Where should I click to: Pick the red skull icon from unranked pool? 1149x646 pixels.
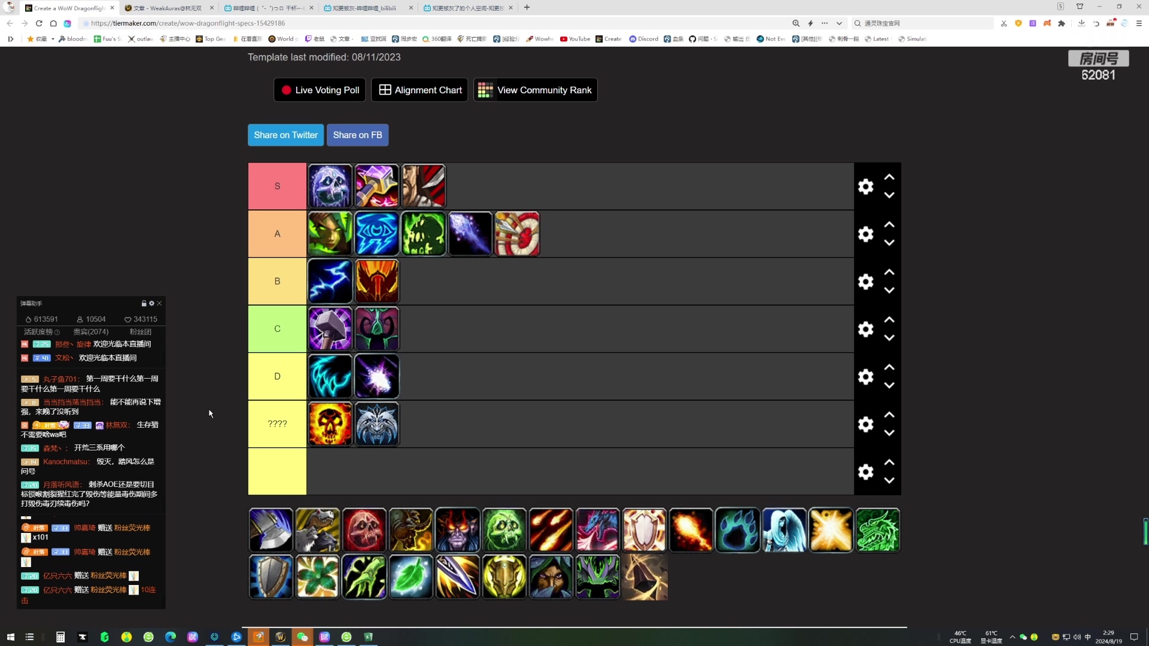tap(364, 531)
